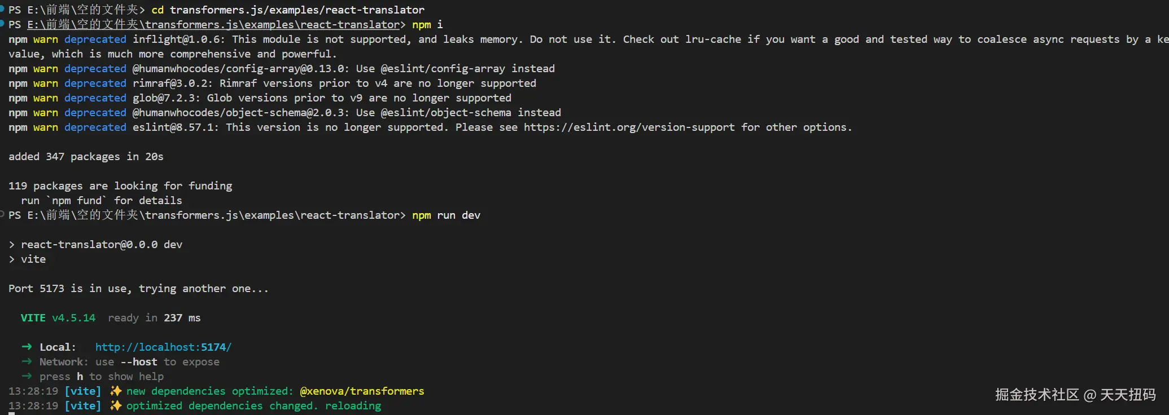
Task: Click the @xenova/transformers package name
Action: 362,391
